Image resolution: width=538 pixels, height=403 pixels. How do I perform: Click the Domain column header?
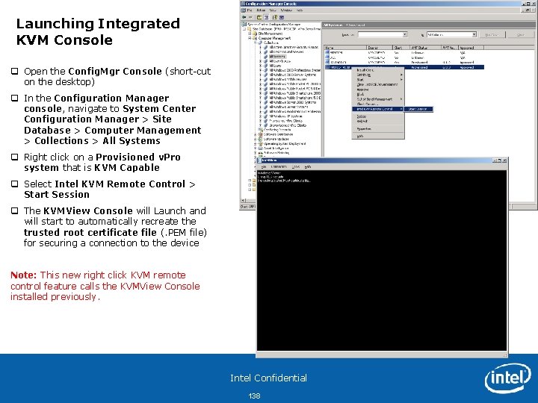380,48
